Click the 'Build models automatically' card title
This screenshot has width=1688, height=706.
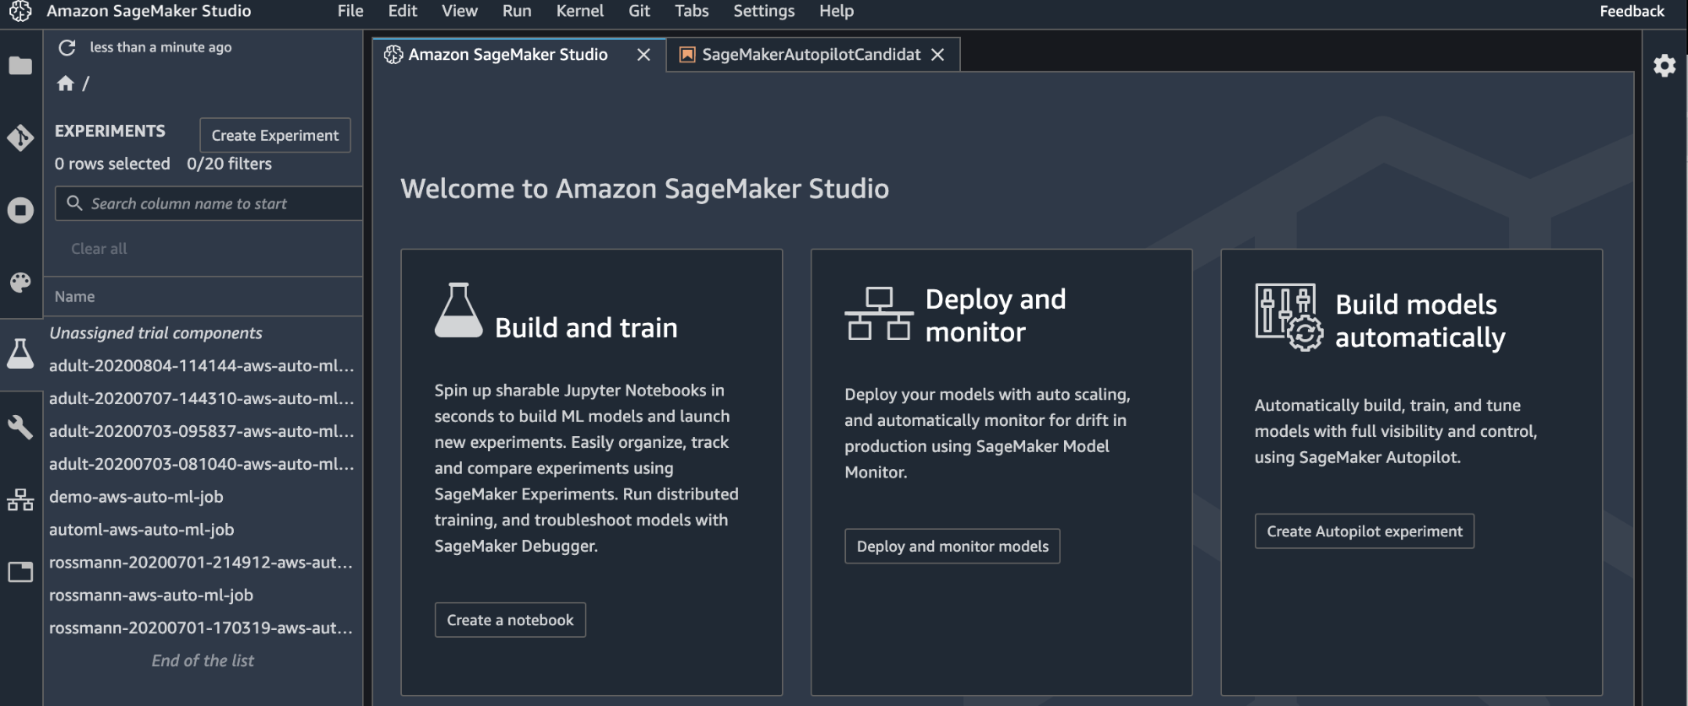[x=1420, y=321]
